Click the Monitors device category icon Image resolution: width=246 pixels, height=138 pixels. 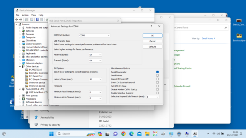(x=23, y=60)
